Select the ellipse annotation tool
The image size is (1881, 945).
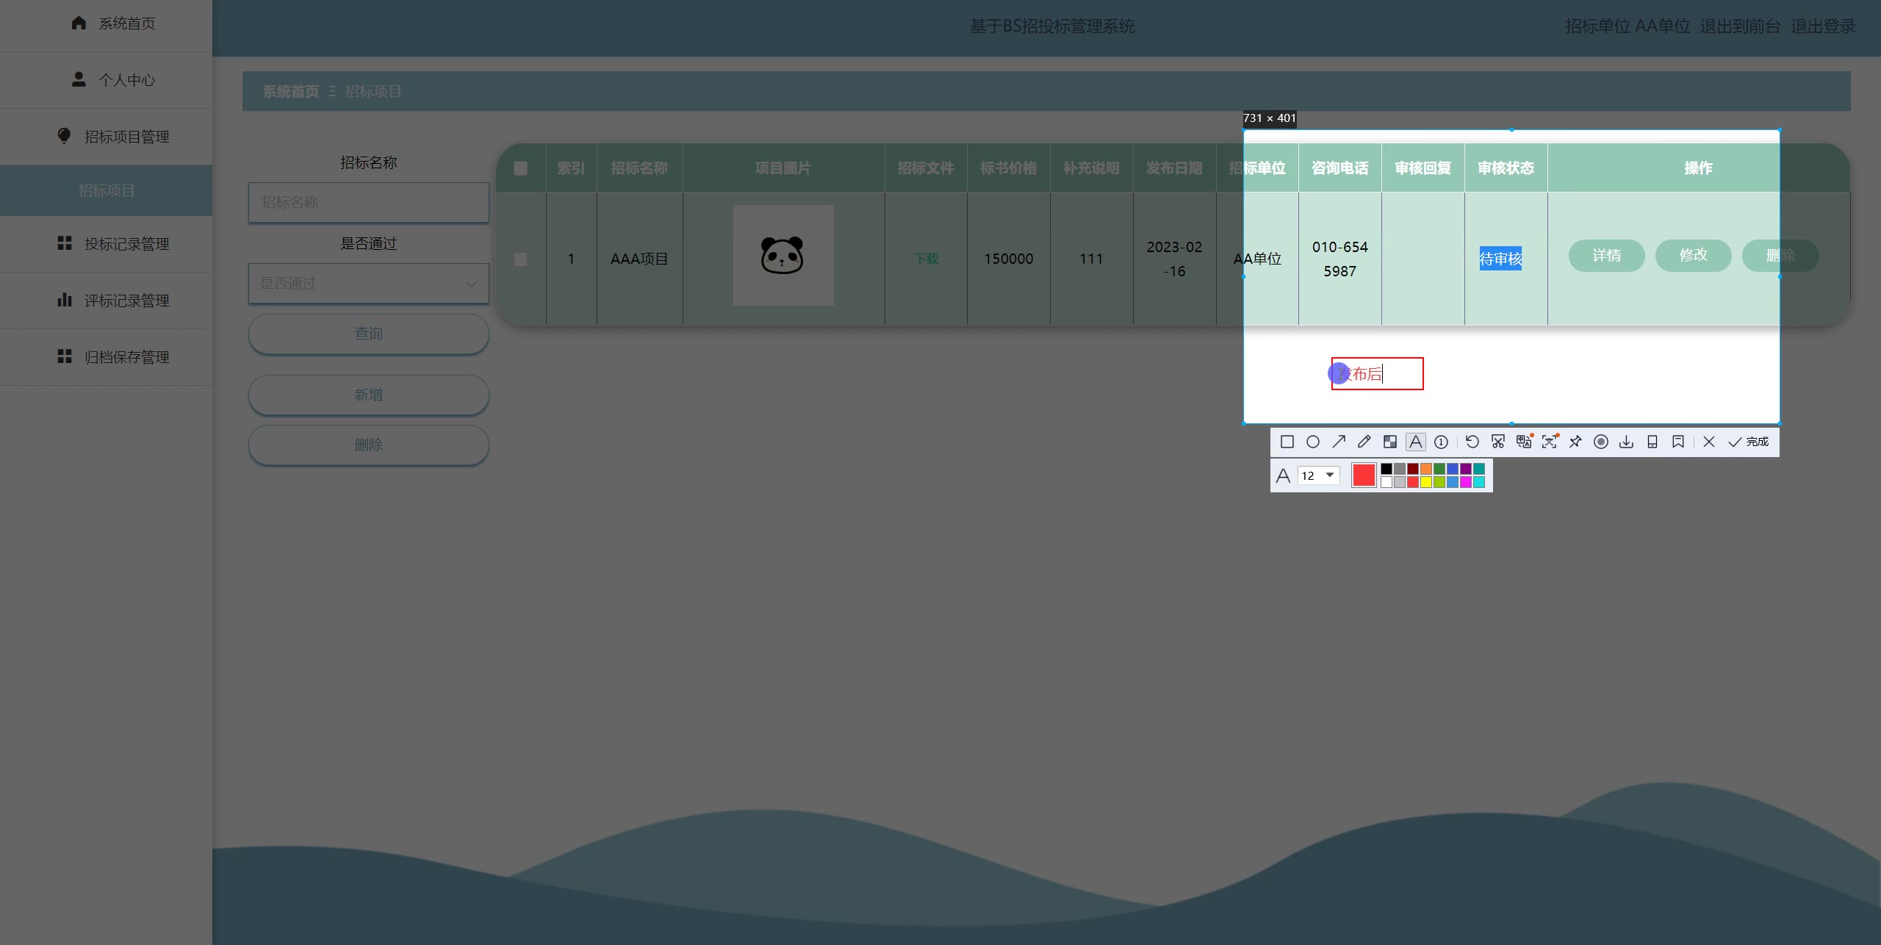1312,442
